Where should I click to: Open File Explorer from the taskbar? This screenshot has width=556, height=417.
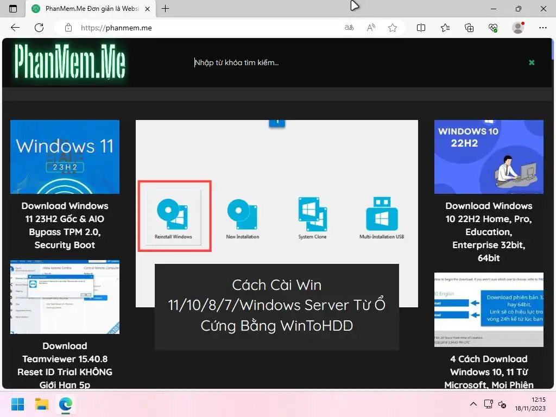click(41, 404)
